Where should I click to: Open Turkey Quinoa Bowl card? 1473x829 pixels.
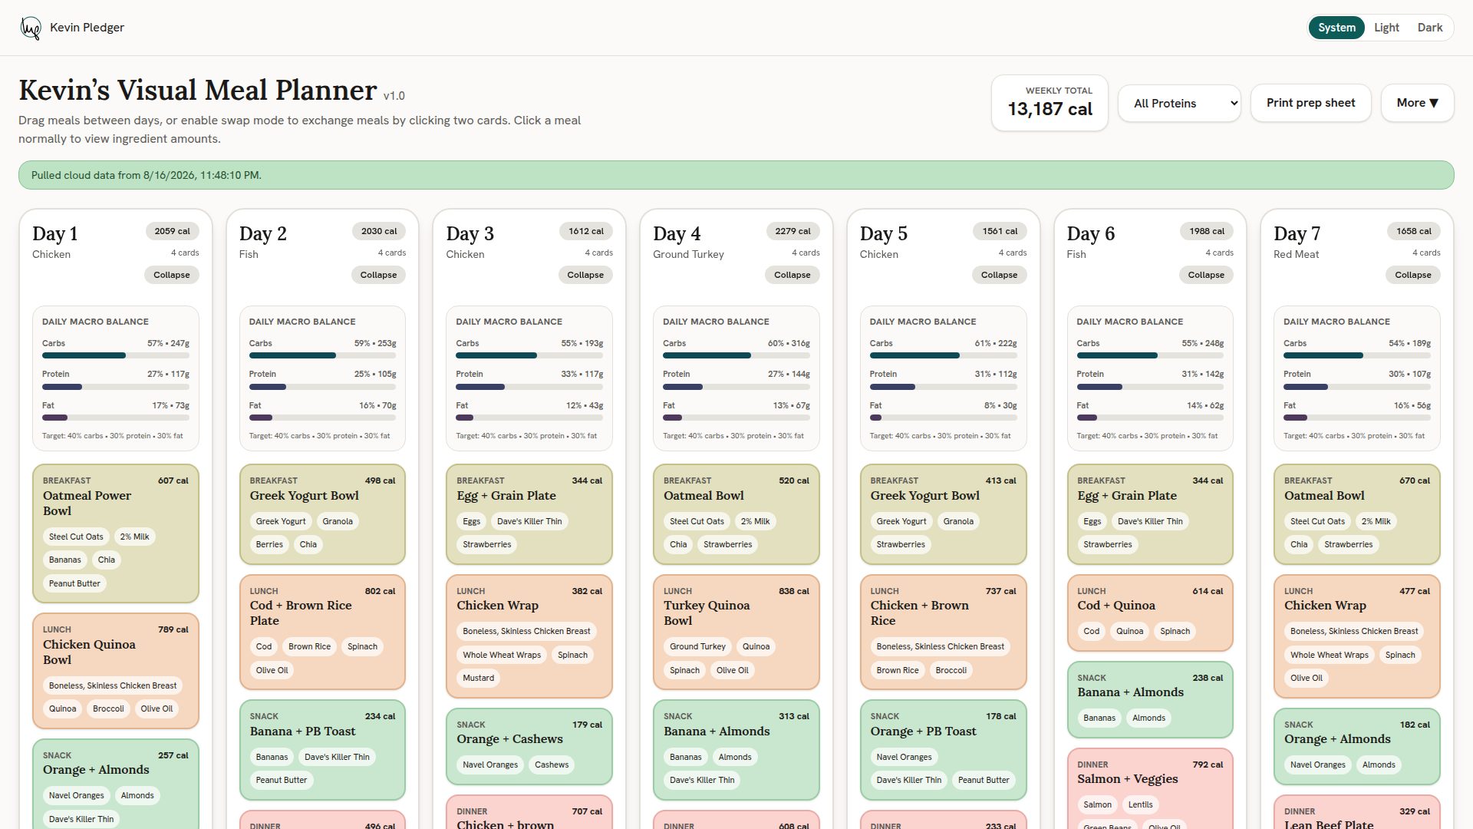click(x=736, y=632)
